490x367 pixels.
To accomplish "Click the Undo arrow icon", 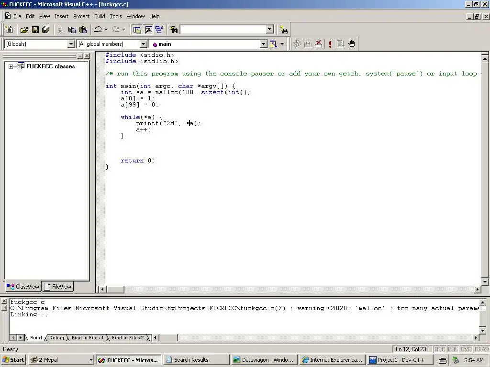I will pyautogui.click(x=98, y=30).
